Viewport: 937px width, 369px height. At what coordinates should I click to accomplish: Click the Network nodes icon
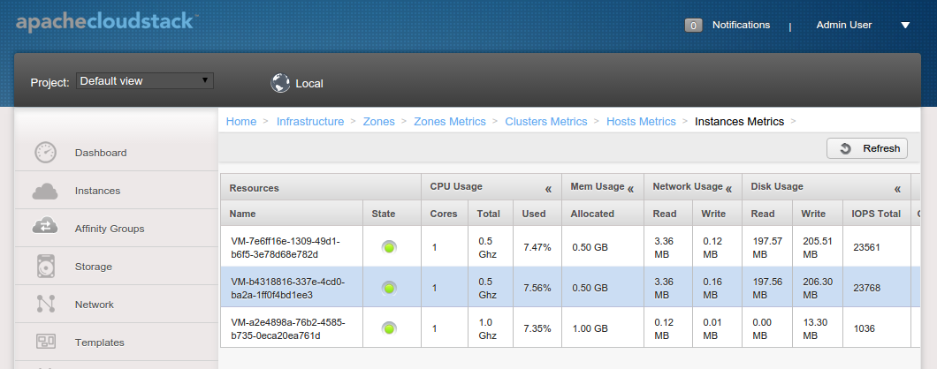[45, 304]
